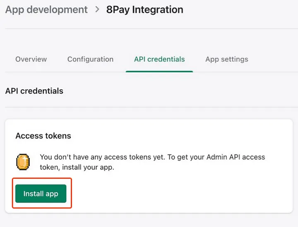Click the breadcrumb chevron separator

[x=97, y=9]
